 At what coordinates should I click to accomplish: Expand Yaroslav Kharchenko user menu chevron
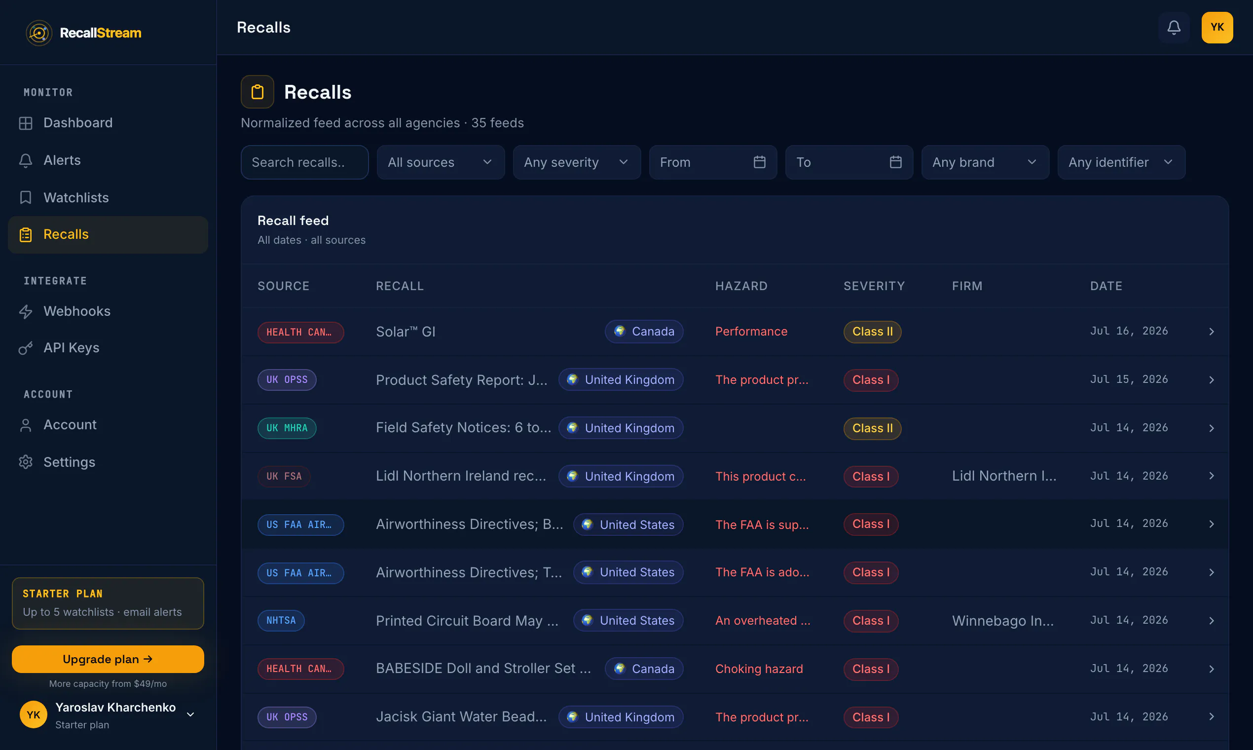click(x=190, y=714)
